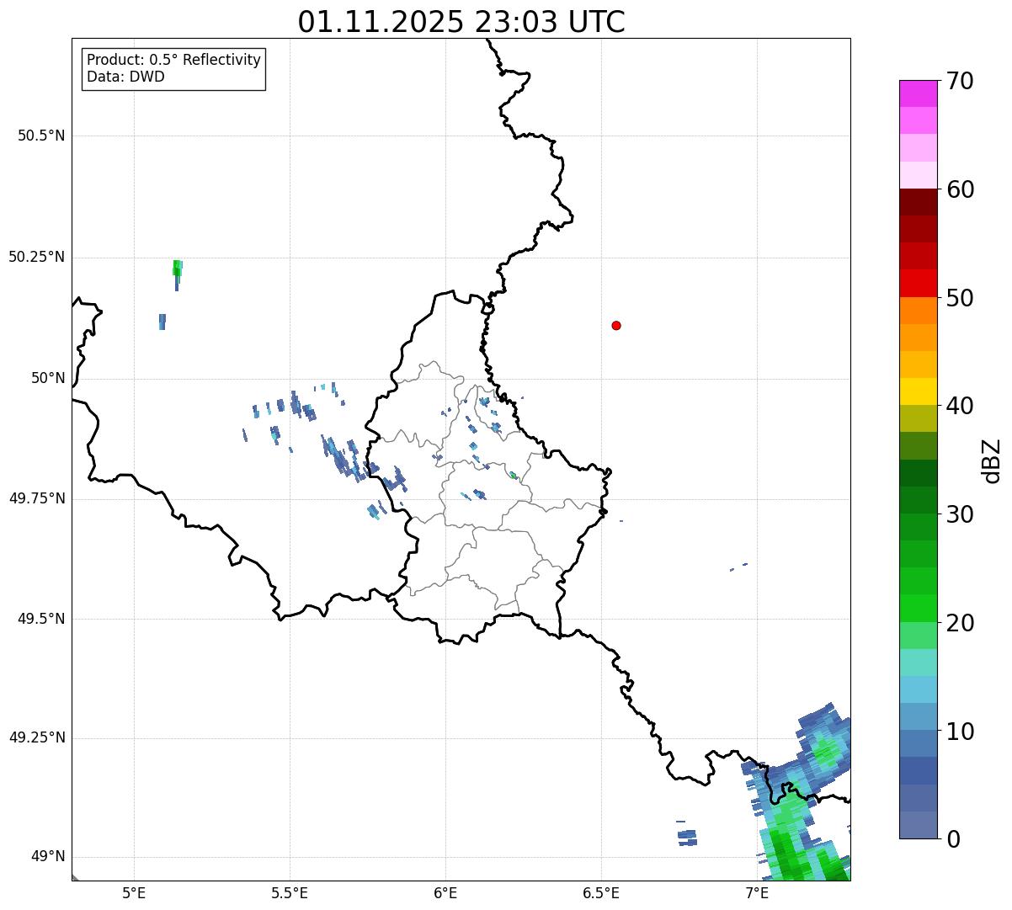Click the dark maroon colorbar segment below 60

(918, 202)
